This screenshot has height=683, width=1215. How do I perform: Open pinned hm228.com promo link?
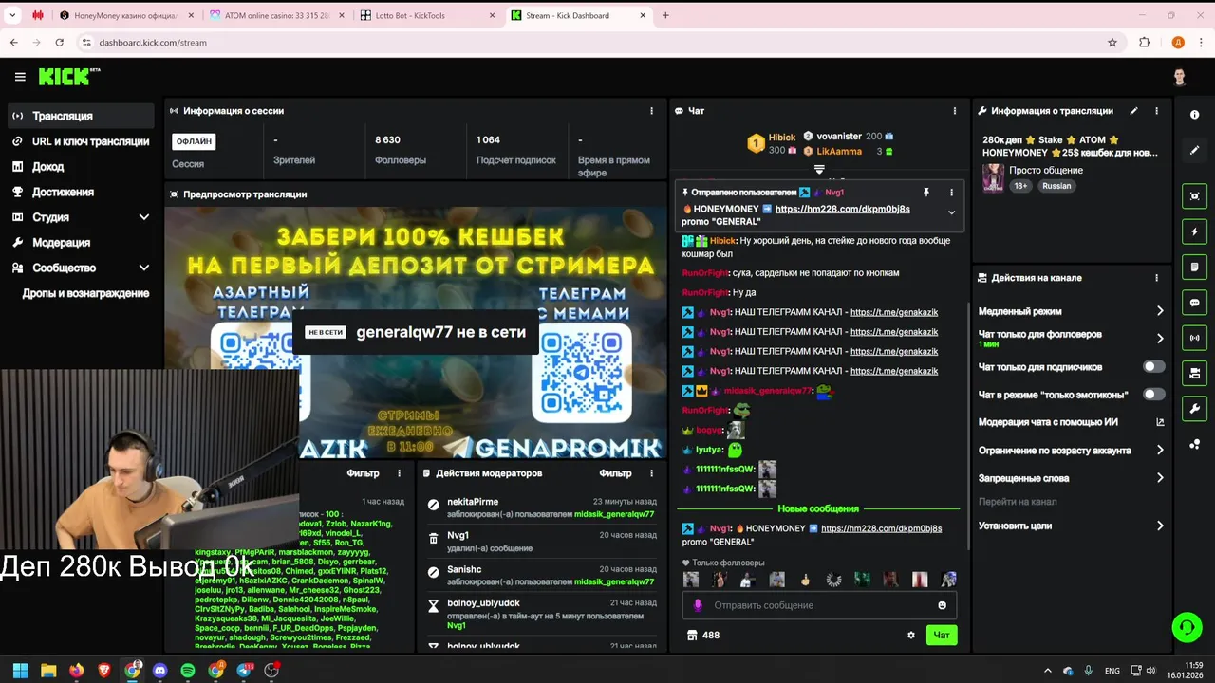point(842,209)
